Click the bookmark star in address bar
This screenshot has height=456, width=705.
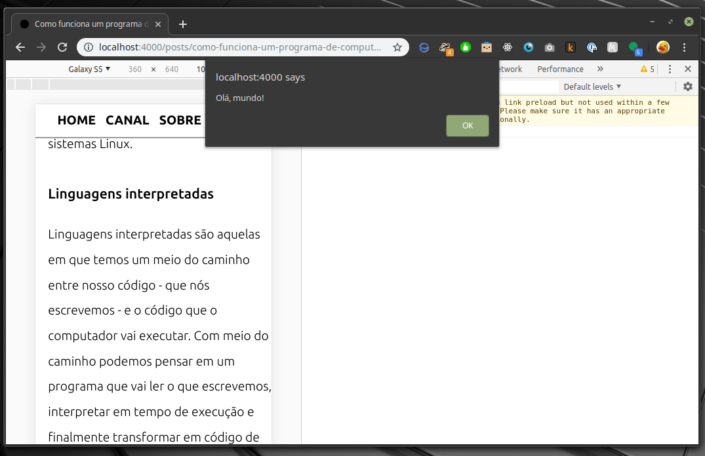tap(397, 47)
